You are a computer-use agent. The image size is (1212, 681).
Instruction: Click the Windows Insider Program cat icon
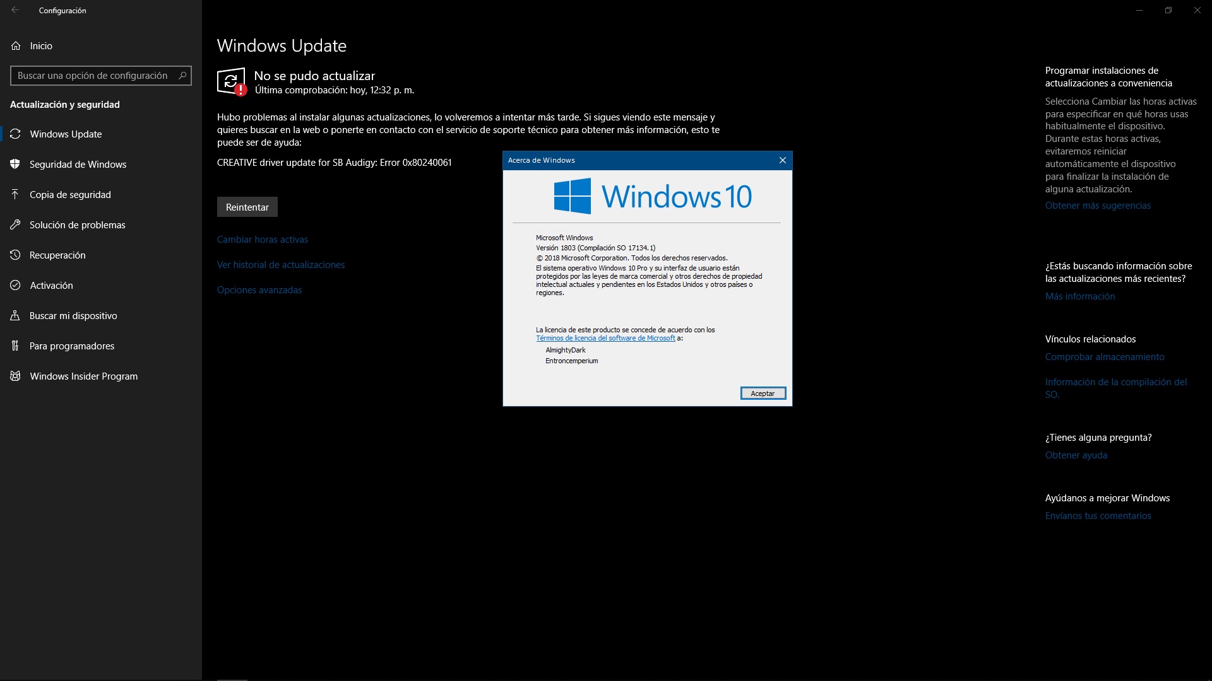pos(16,376)
